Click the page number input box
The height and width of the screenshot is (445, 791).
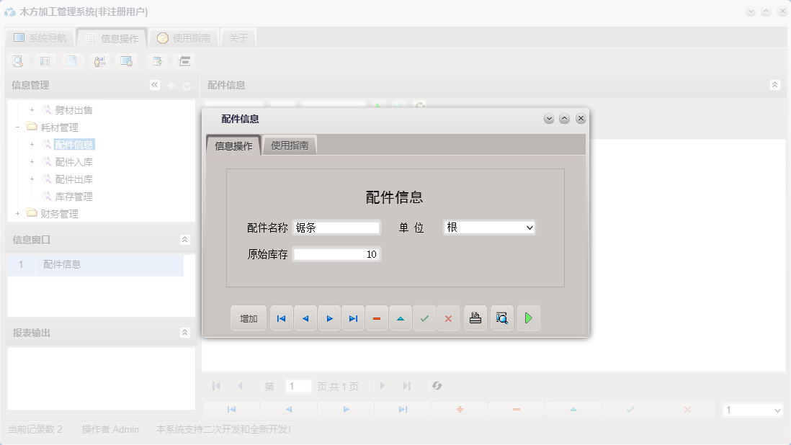pyautogui.click(x=298, y=386)
